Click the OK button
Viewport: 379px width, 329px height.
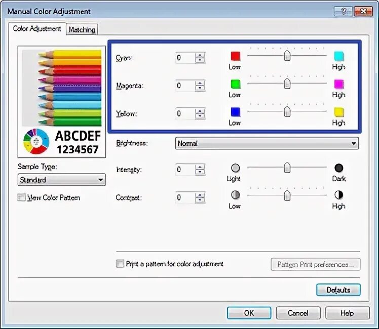tap(249, 313)
